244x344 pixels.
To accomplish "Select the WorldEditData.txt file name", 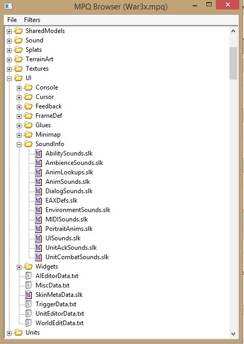I will coord(60,323).
